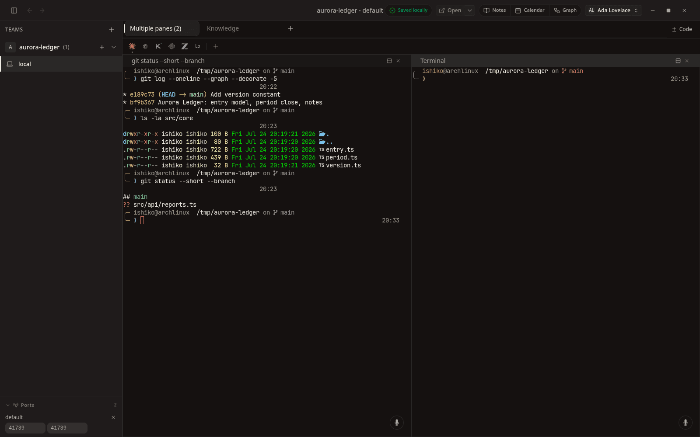The image size is (700, 437).
Task: Switch to the Knowledge tab
Action: [x=223, y=28]
